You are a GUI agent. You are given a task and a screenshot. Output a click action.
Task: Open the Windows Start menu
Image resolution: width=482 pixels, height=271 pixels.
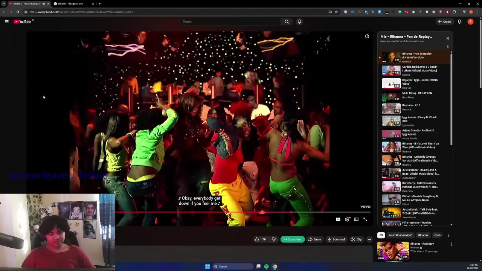pyautogui.click(x=207, y=266)
